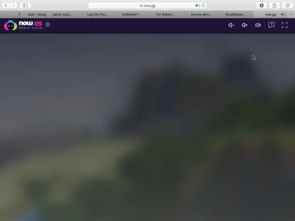Show the Safari sidebar
The height and width of the screenshot is (221, 295).
[25, 5]
